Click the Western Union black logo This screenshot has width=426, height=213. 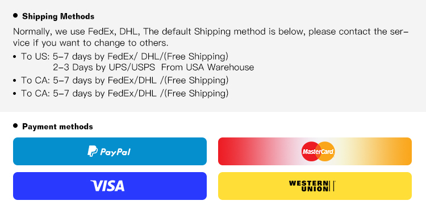click(312, 186)
